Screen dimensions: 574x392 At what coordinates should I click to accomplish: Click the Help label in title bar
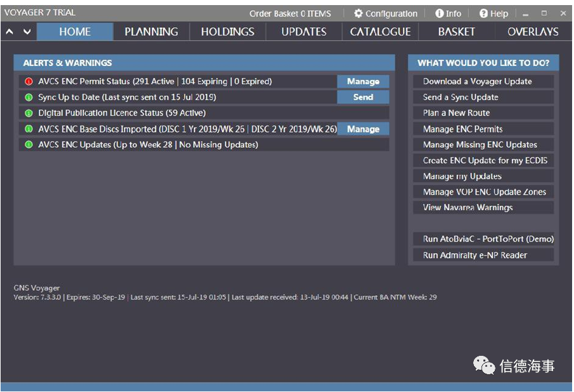(x=499, y=13)
